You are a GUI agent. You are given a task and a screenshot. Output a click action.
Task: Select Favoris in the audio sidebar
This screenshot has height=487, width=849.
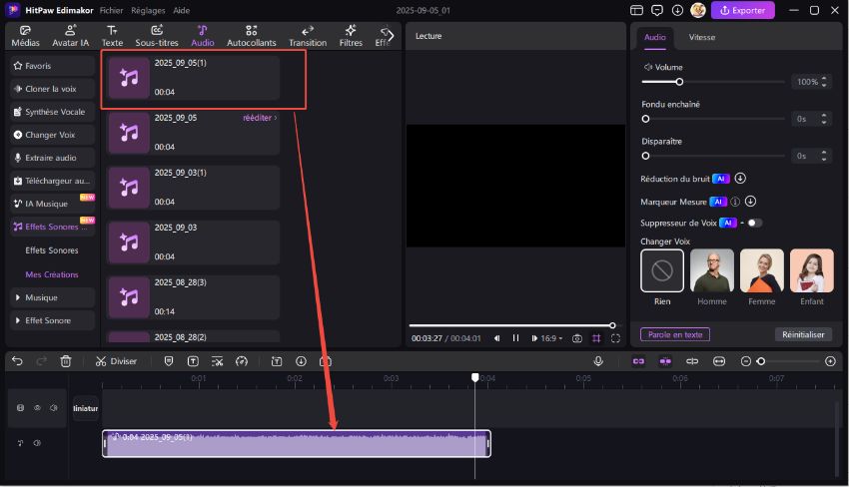point(53,66)
